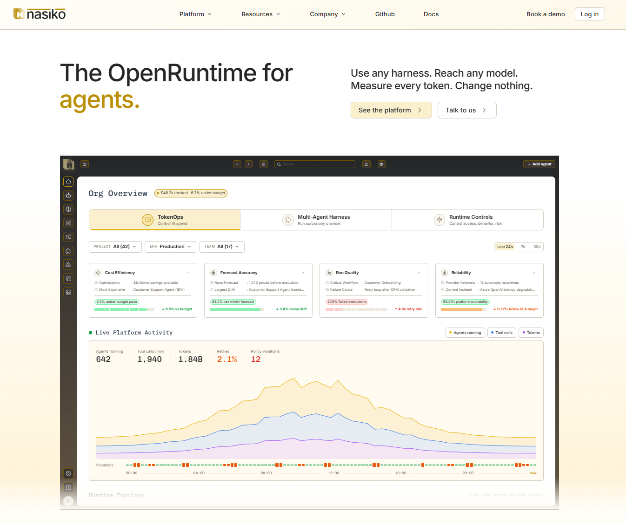Open the help question mark icon in the sidebar
The image size is (626, 524).
click(x=68, y=487)
